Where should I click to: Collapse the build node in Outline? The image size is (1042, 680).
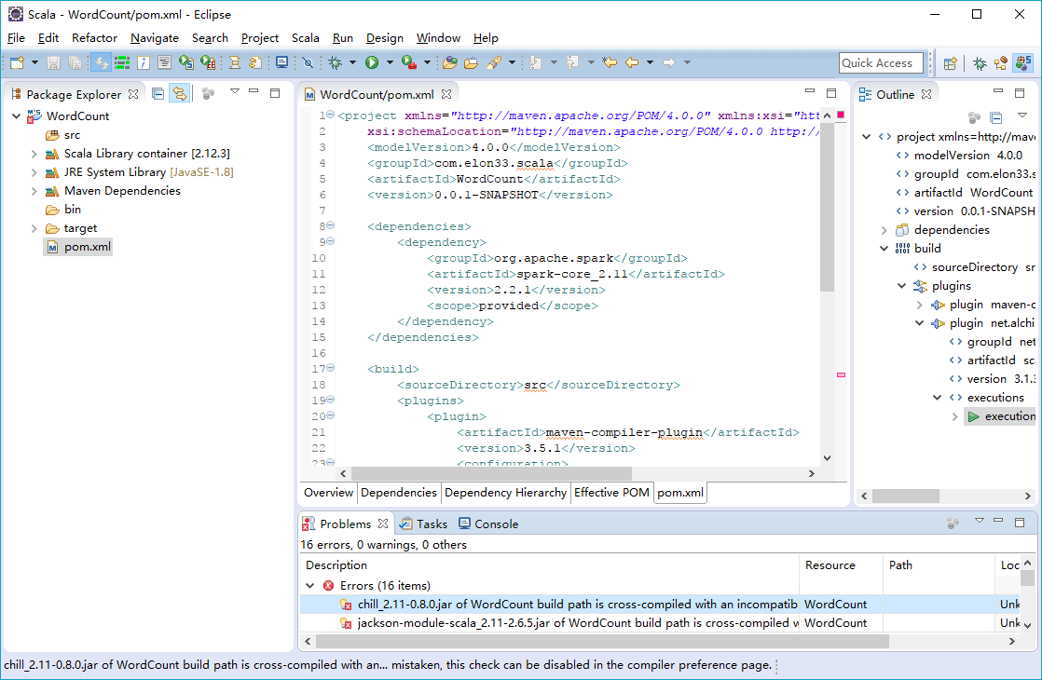[884, 249]
